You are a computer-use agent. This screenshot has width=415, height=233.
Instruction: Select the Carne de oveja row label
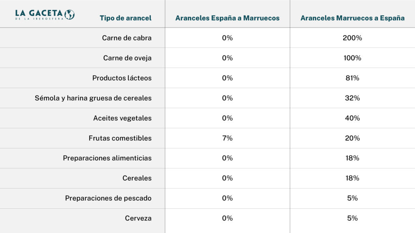pyautogui.click(x=127, y=58)
